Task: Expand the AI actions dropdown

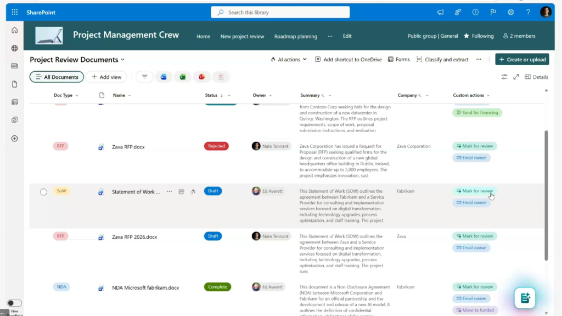Action: [x=289, y=59]
